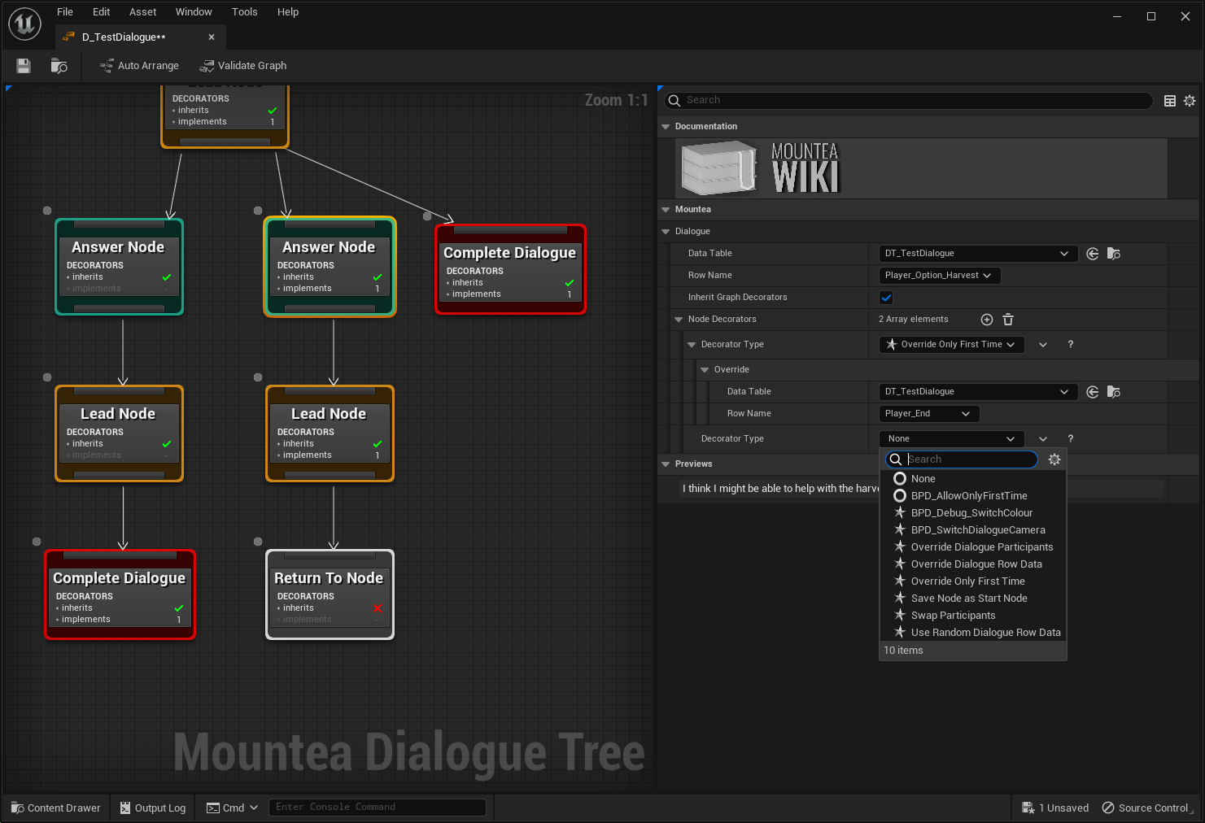Screen dimensions: 1205x823
Task: Click the add element icon for Node Decorators
Action: [x=986, y=320]
